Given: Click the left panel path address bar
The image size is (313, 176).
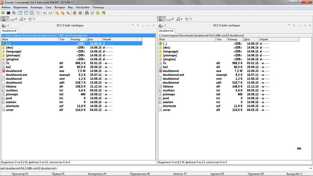Looking at the screenshot, I should 78,36.
